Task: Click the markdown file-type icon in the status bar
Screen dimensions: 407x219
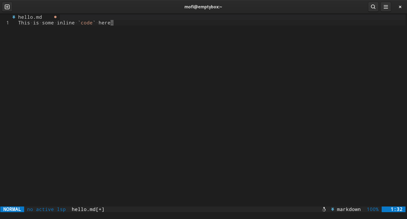Action: click(x=333, y=209)
